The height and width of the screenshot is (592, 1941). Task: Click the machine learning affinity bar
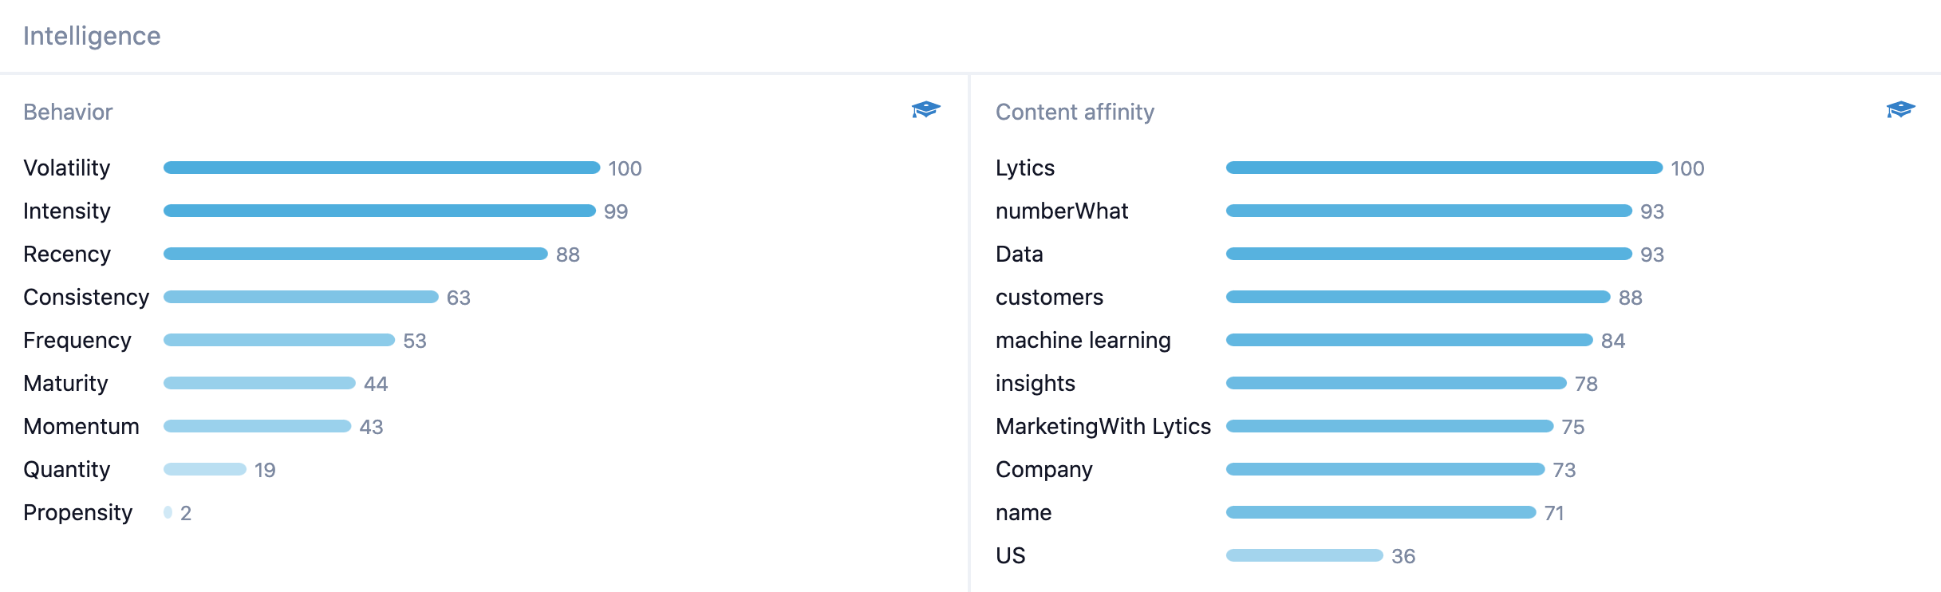click(1409, 340)
